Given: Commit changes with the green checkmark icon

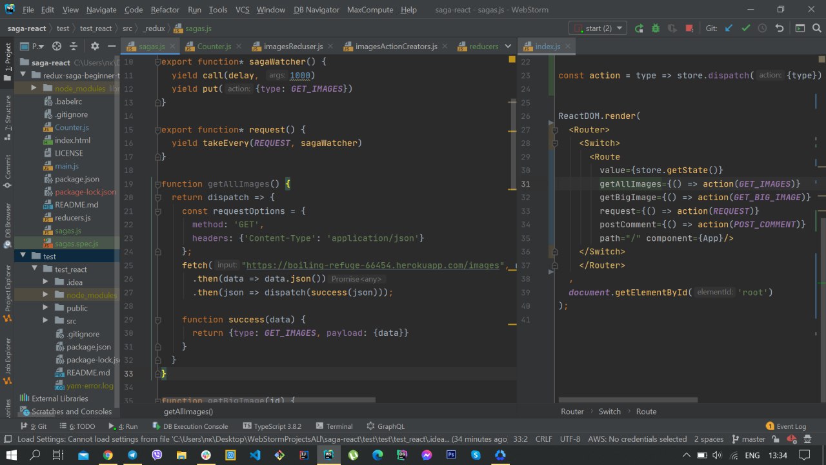Looking at the screenshot, I should pyautogui.click(x=746, y=28).
